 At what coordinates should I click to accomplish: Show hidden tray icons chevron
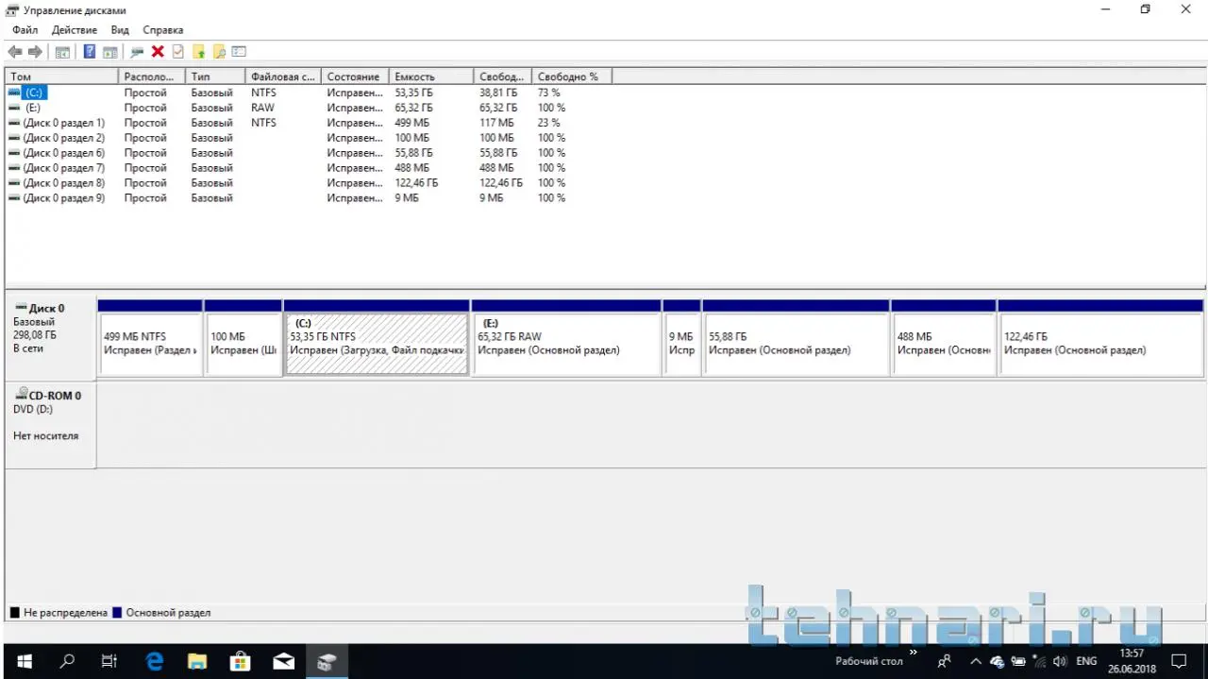tap(975, 661)
